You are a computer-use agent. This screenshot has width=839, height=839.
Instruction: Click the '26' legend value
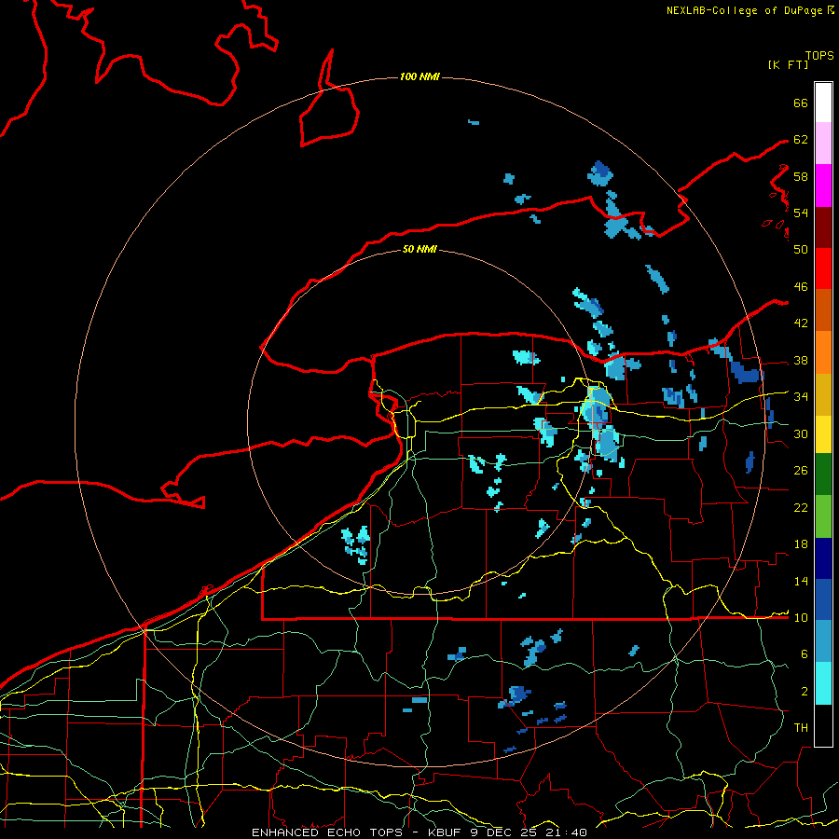(801, 471)
